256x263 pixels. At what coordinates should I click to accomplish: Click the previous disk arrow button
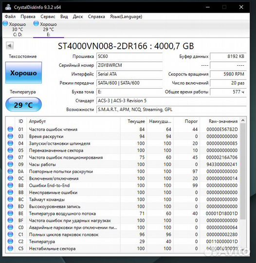click(10, 45)
